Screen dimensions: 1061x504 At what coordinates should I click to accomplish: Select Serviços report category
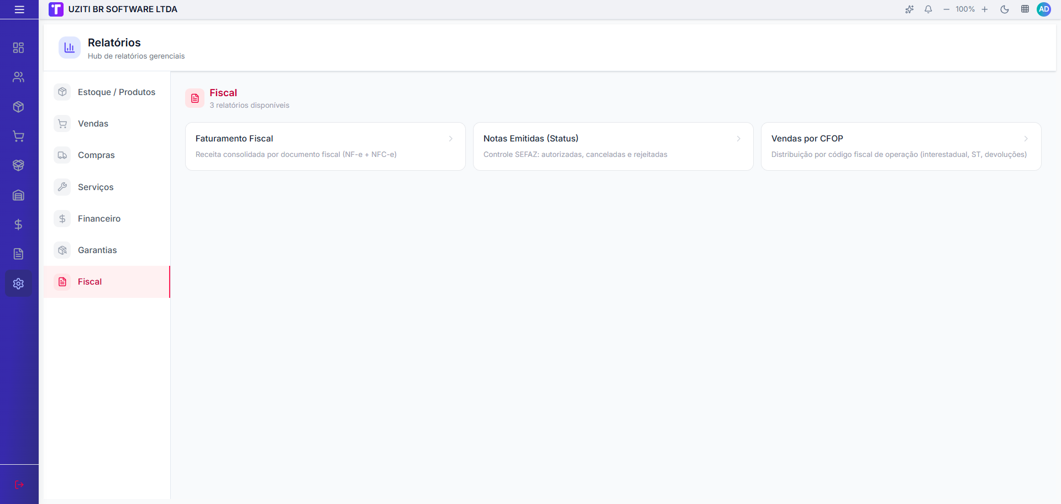pos(107,187)
